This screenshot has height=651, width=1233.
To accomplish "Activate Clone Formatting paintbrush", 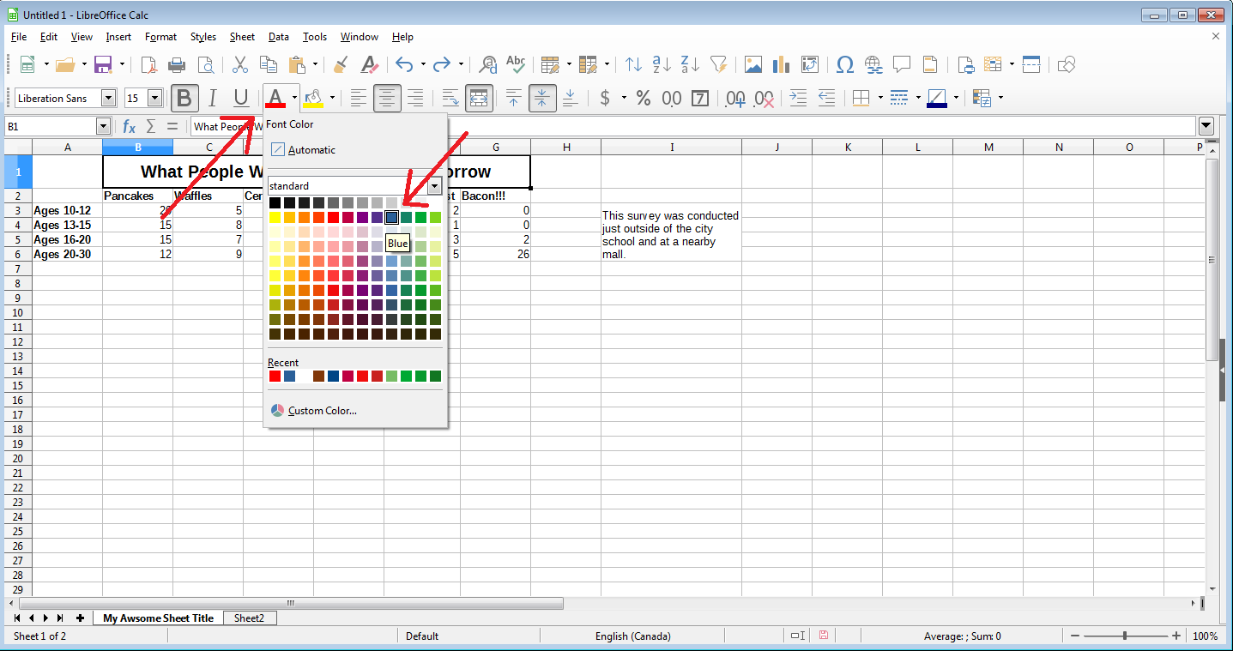I will [341, 64].
